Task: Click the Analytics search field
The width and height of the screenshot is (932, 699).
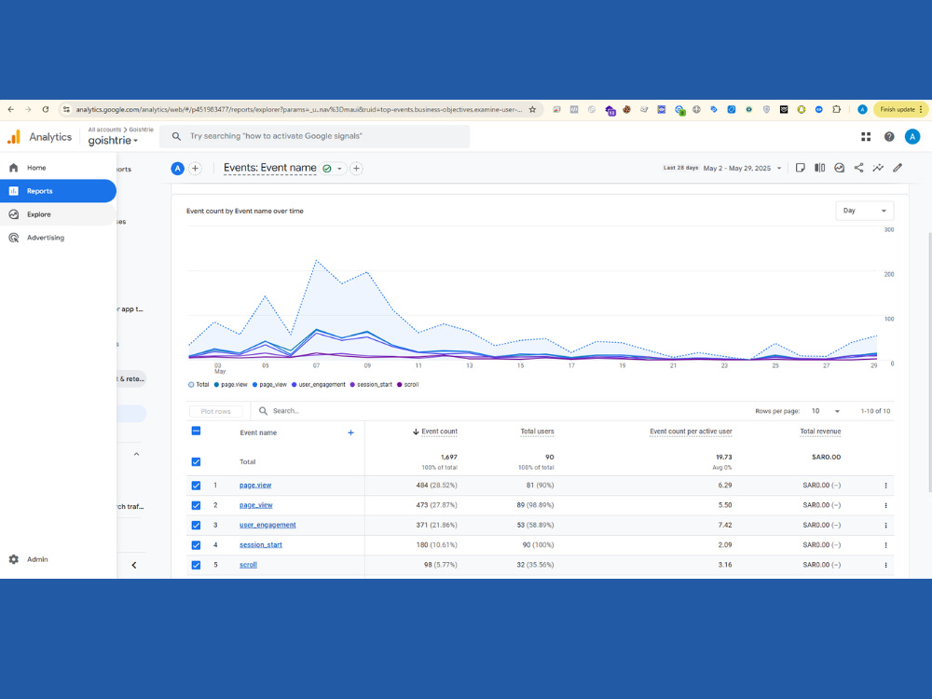Action: pos(314,136)
